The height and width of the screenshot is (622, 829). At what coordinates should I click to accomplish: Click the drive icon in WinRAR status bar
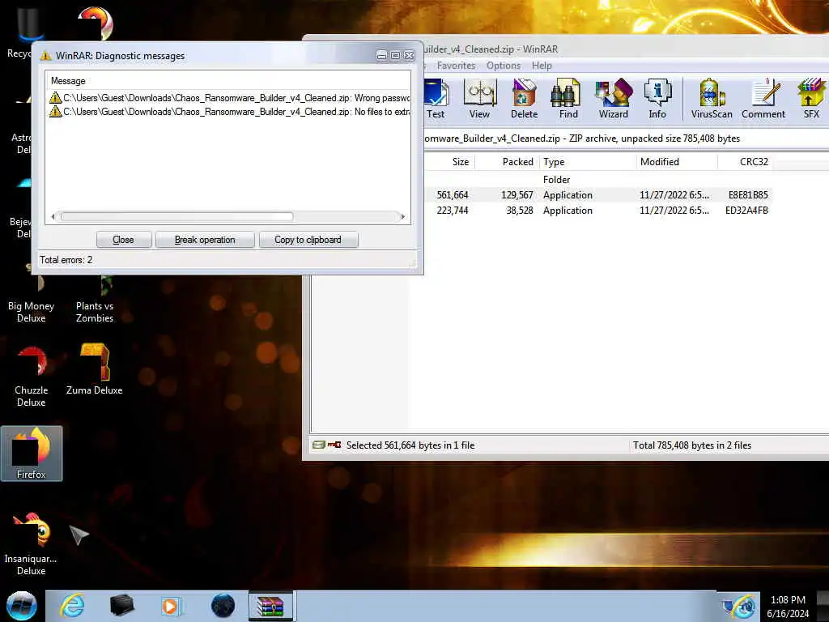coord(318,445)
